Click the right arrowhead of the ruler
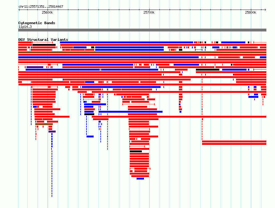The image size is (275, 208). (x=265, y=10)
